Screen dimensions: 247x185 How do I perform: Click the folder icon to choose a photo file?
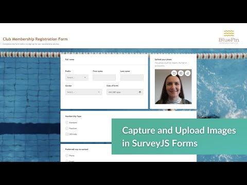(x=174, y=73)
